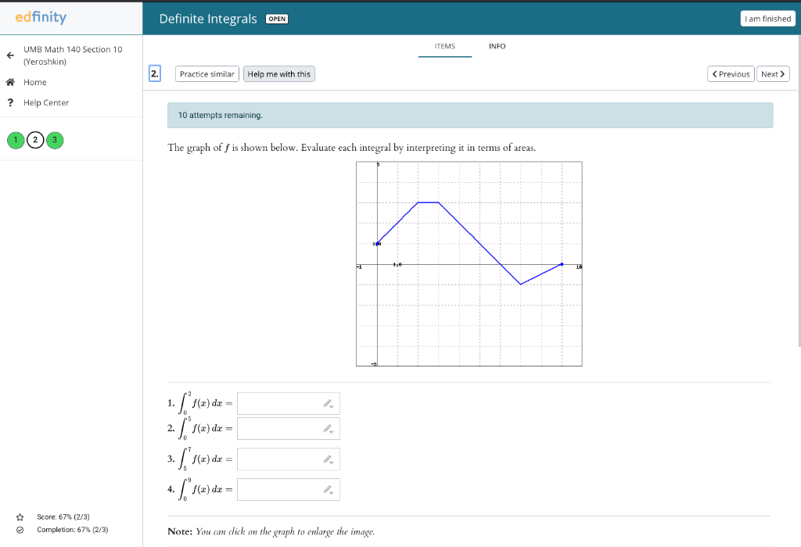
Task: Click the edfinity logo
Action: click(41, 17)
